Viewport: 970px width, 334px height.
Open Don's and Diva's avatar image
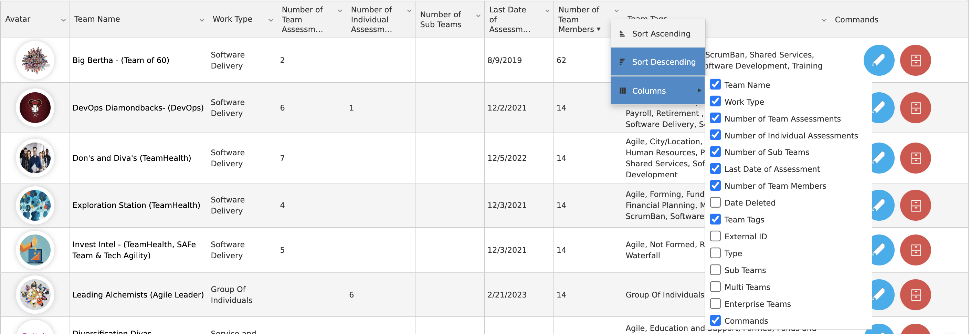[x=35, y=158]
